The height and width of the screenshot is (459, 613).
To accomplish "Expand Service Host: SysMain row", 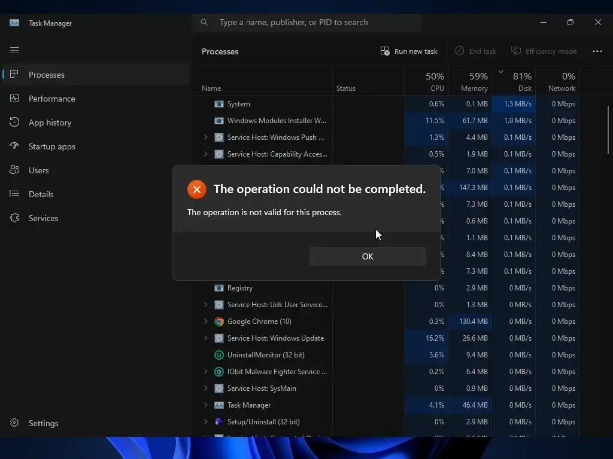I will coord(206,388).
